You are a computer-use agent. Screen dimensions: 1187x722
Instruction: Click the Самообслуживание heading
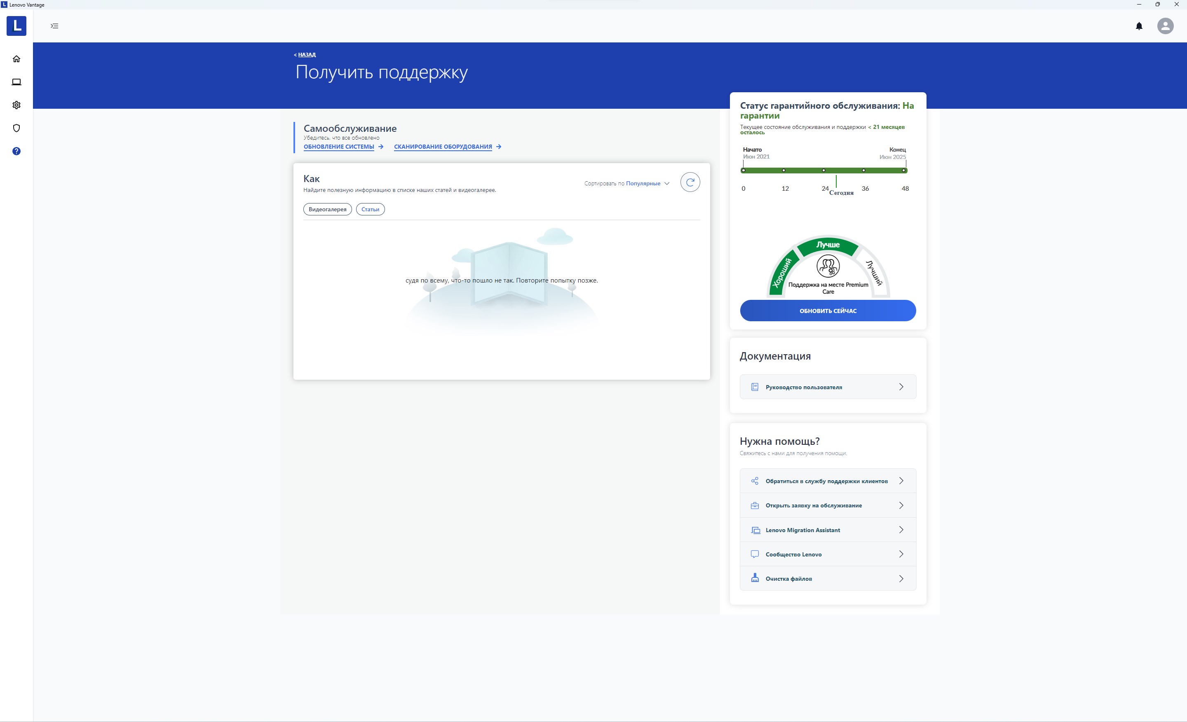tap(350, 129)
